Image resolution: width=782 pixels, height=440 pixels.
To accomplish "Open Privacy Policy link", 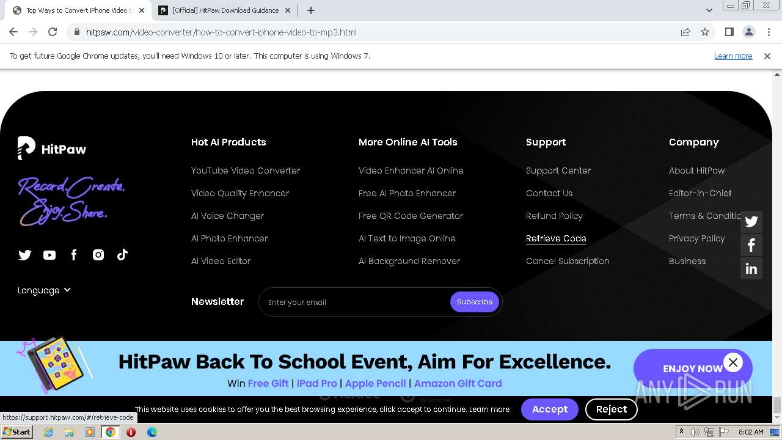I will point(697,238).
